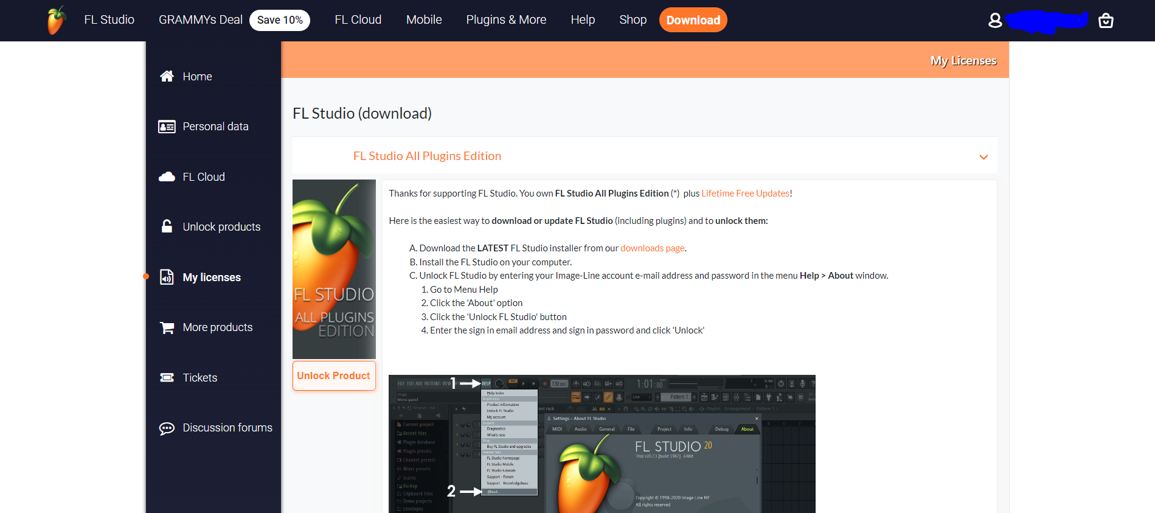1155x513 pixels.
Task: Open the Plugins & More menu
Action: [506, 20]
